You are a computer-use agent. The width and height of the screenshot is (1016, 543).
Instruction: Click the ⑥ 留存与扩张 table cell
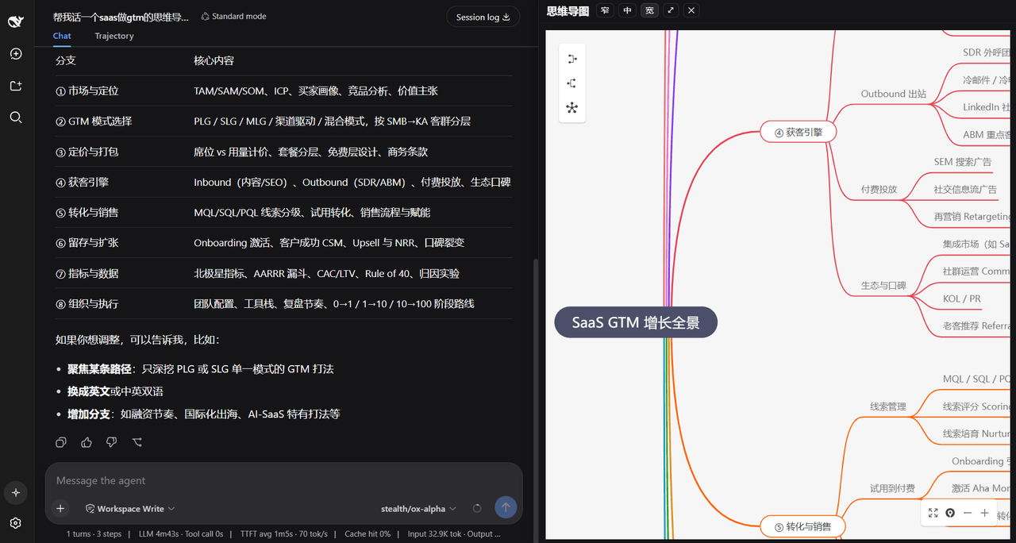pyautogui.click(x=87, y=243)
